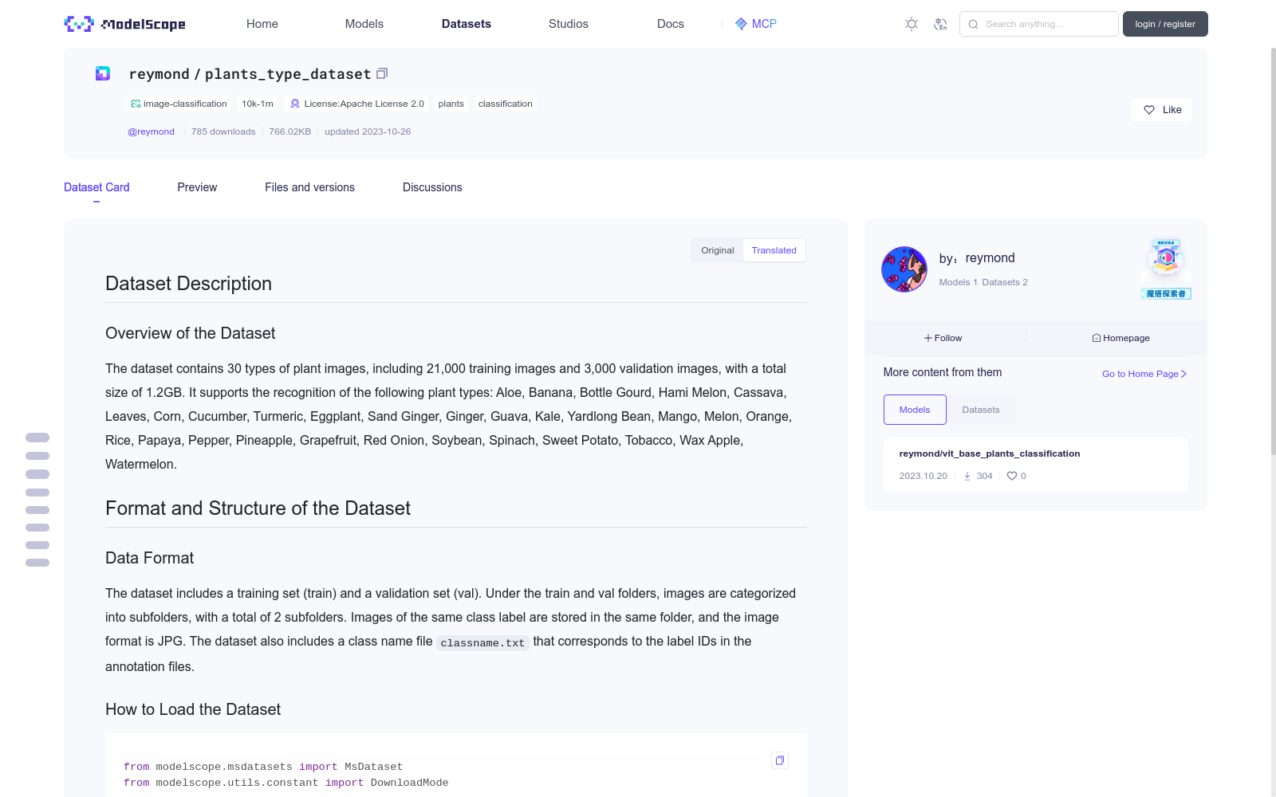Click the 'Data Format' heading
1276x797 pixels.
(149, 558)
